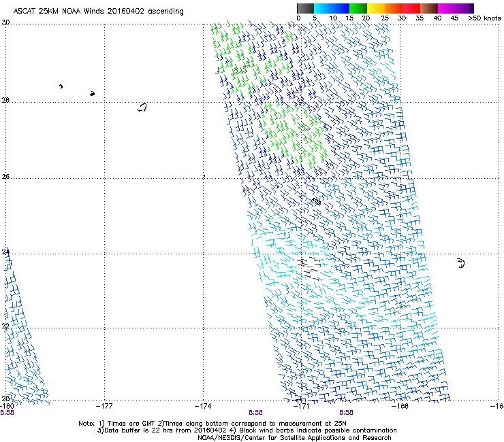This screenshot has width=504, height=442.
Task: Click the longitude label '-177'
Action: (104, 406)
